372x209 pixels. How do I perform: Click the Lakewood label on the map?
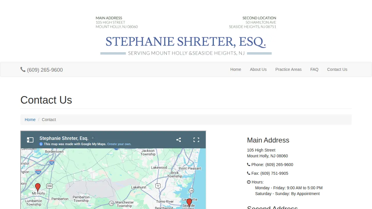159,167
